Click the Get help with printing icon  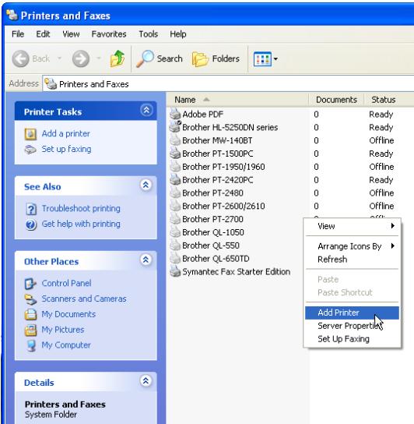click(31, 224)
